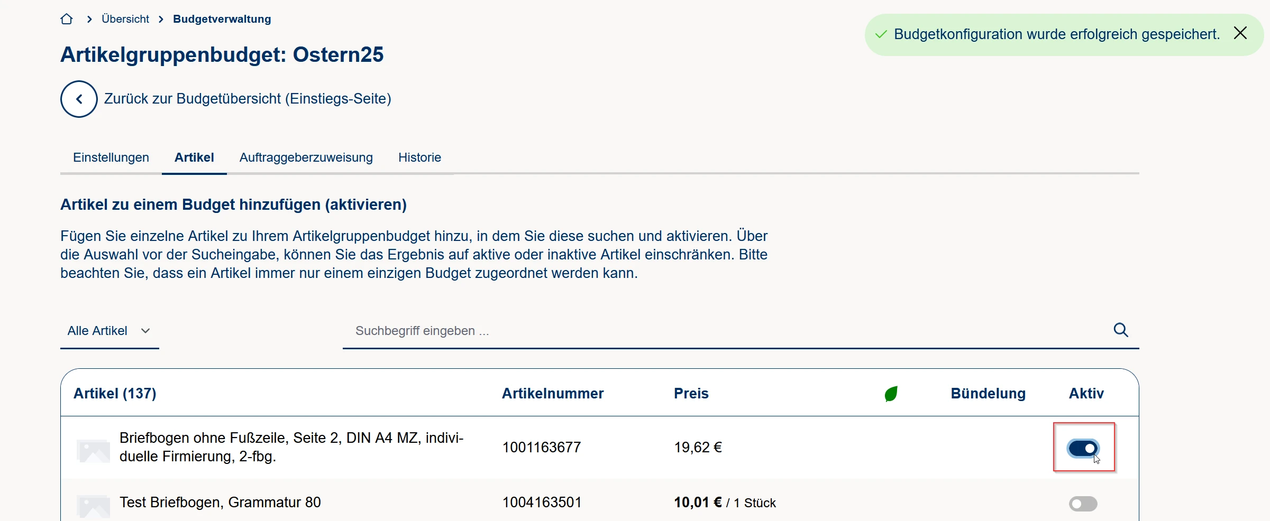Activate the Test Briefbogen toggle switch
The width and height of the screenshot is (1270, 521).
(x=1083, y=504)
